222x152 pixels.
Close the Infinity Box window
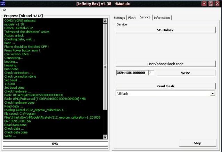tap(217, 3)
